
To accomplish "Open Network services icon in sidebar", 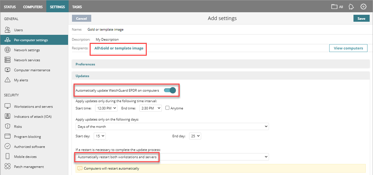I will [x=8, y=60].
